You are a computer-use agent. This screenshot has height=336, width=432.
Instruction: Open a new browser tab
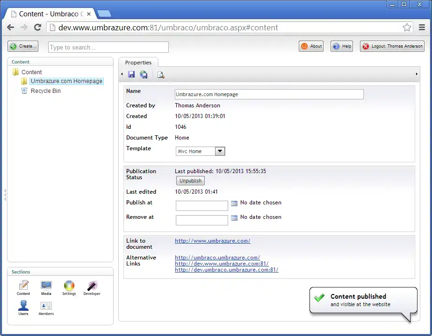104,14
